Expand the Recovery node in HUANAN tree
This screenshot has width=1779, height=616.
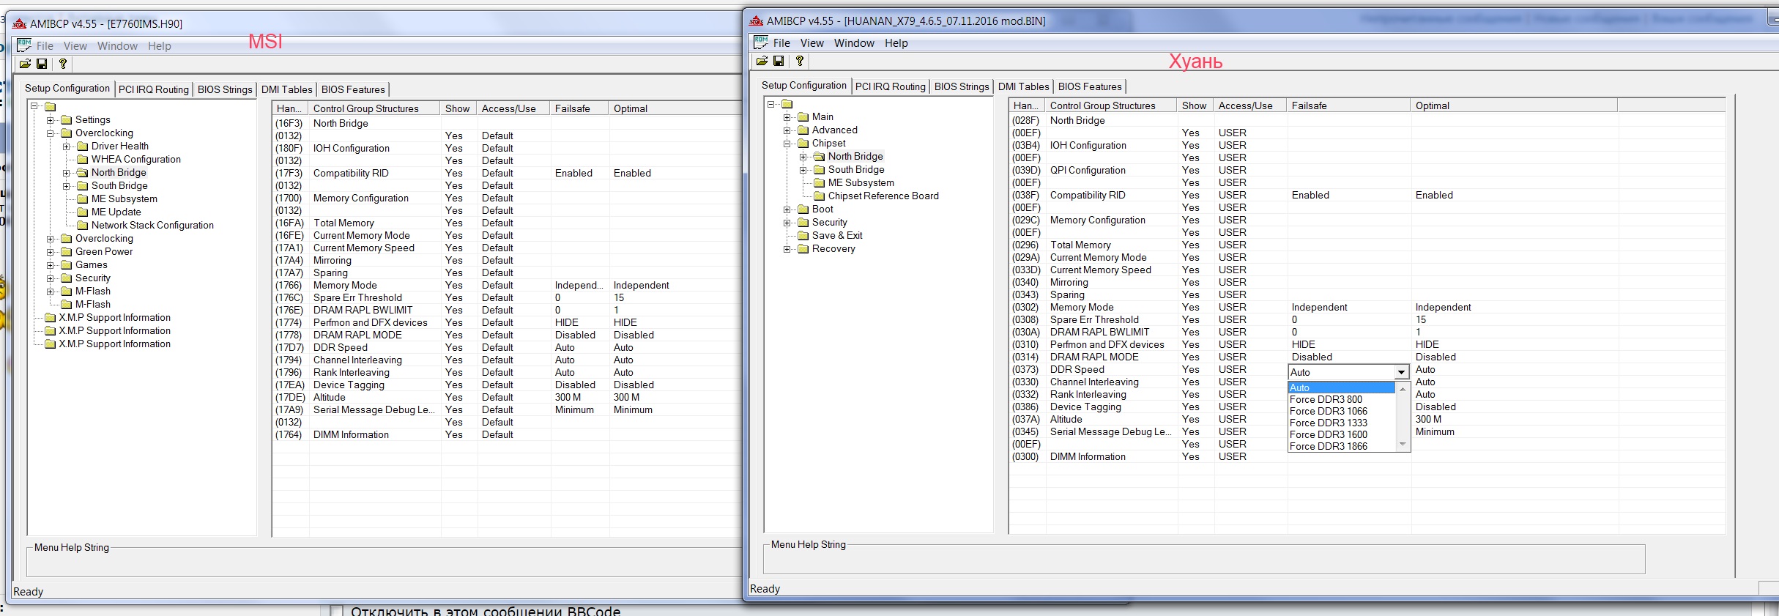(x=787, y=249)
